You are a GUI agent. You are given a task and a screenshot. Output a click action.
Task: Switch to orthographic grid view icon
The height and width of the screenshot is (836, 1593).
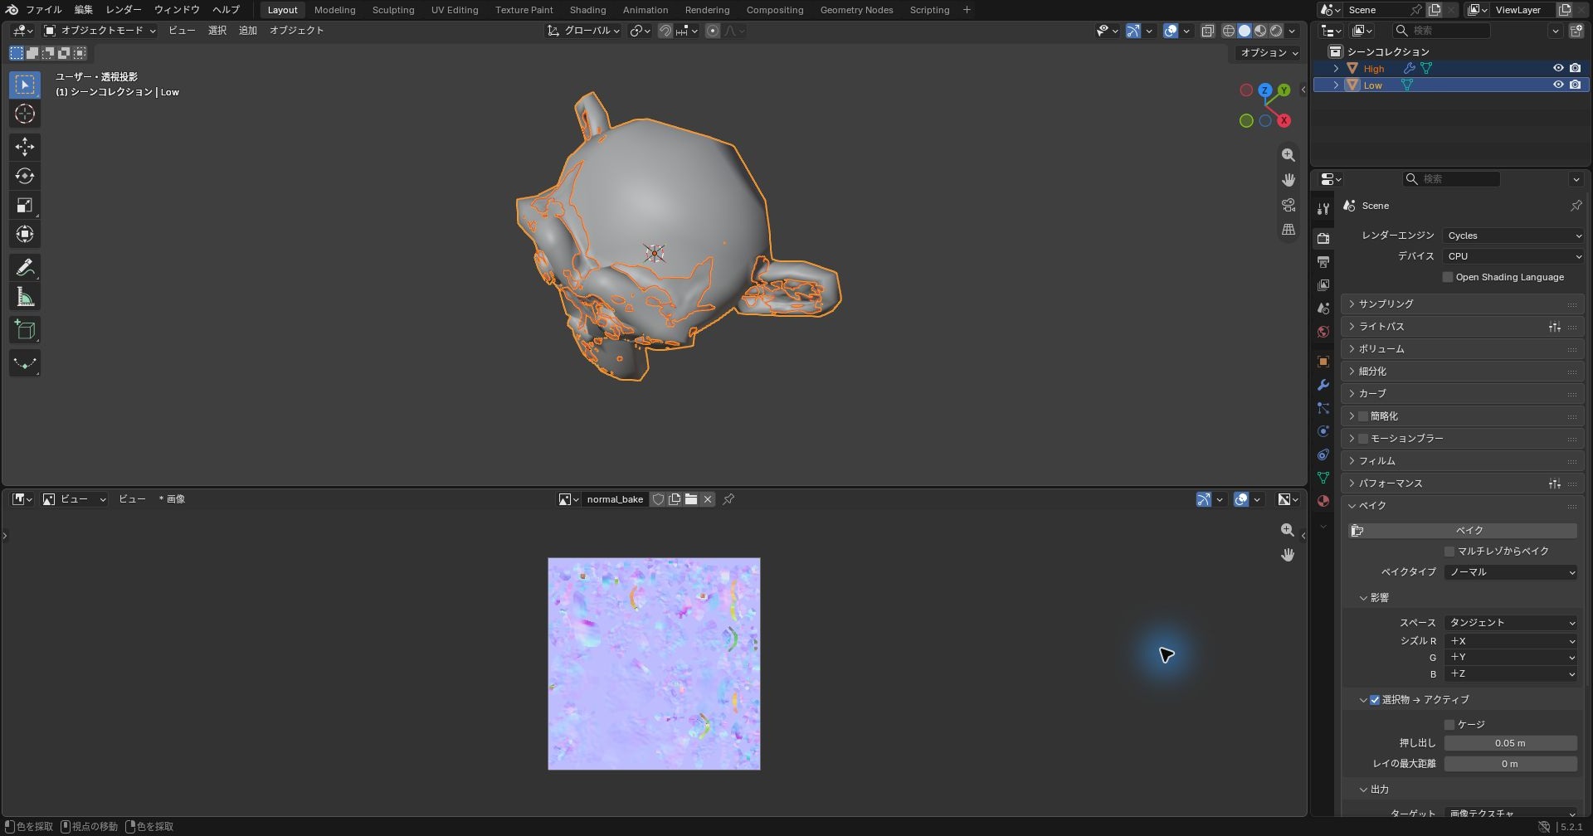tap(1289, 230)
